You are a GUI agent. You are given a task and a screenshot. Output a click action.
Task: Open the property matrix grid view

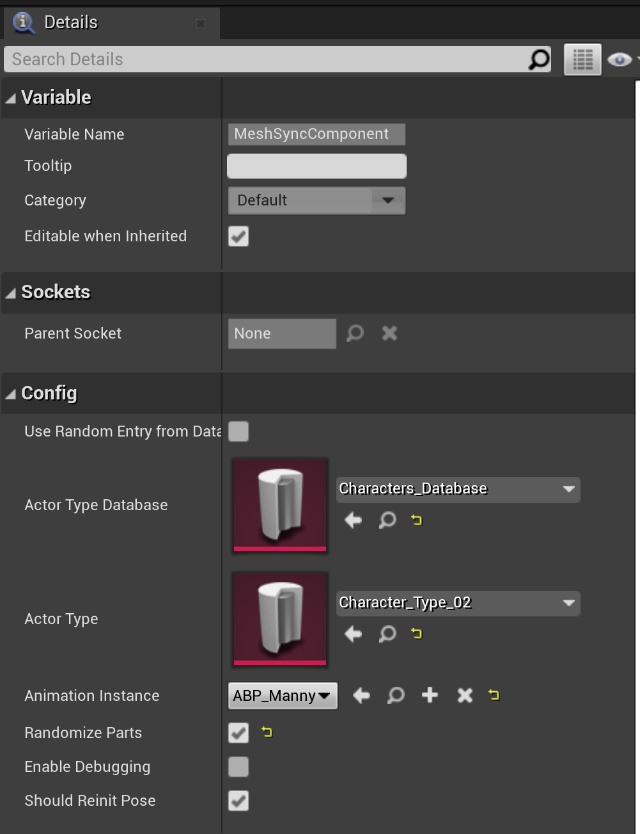coord(582,60)
